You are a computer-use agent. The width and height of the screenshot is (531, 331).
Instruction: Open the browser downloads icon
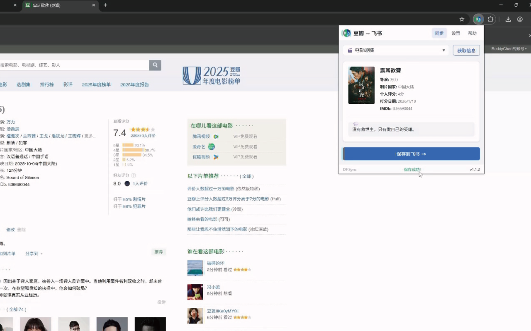[x=508, y=19]
